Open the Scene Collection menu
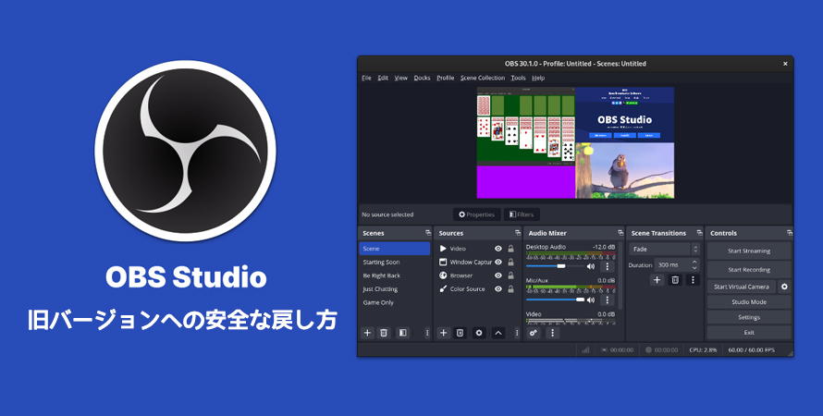Screen dimensions: 823x416 (x=483, y=78)
